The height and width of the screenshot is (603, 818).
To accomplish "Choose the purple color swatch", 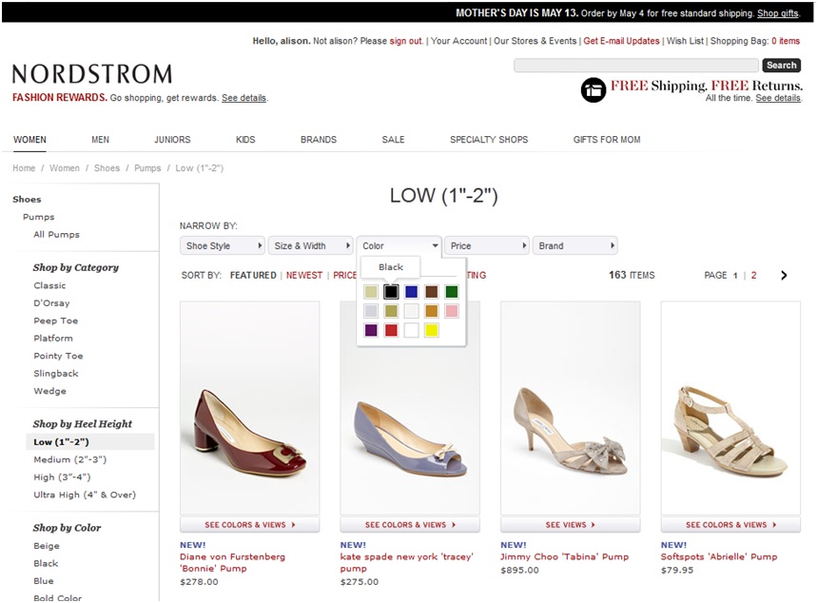I will click(x=371, y=330).
